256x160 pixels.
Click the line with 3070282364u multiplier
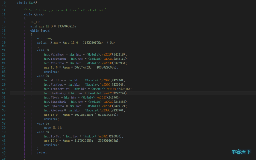81,115
